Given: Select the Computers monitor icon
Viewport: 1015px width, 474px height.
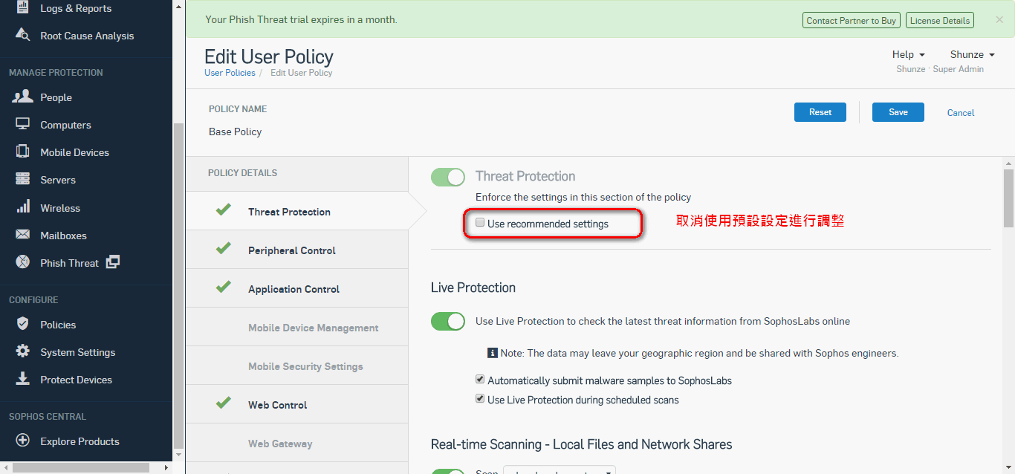Looking at the screenshot, I should coord(23,124).
